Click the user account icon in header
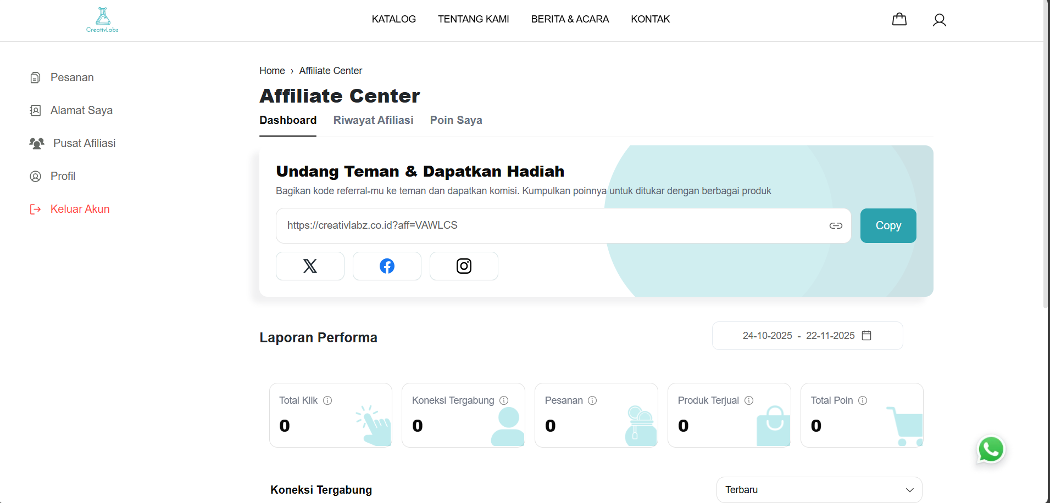The image size is (1050, 503). tap(939, 19)
